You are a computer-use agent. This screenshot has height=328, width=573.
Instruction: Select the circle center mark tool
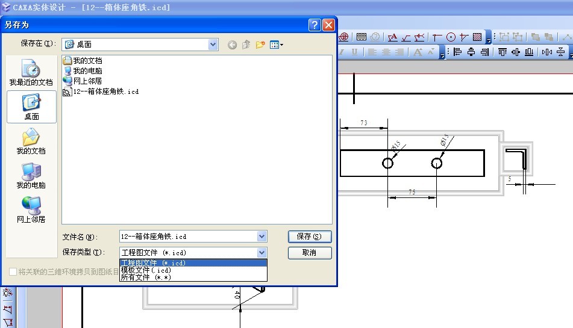pyautogui.click(x=451, y=37)
